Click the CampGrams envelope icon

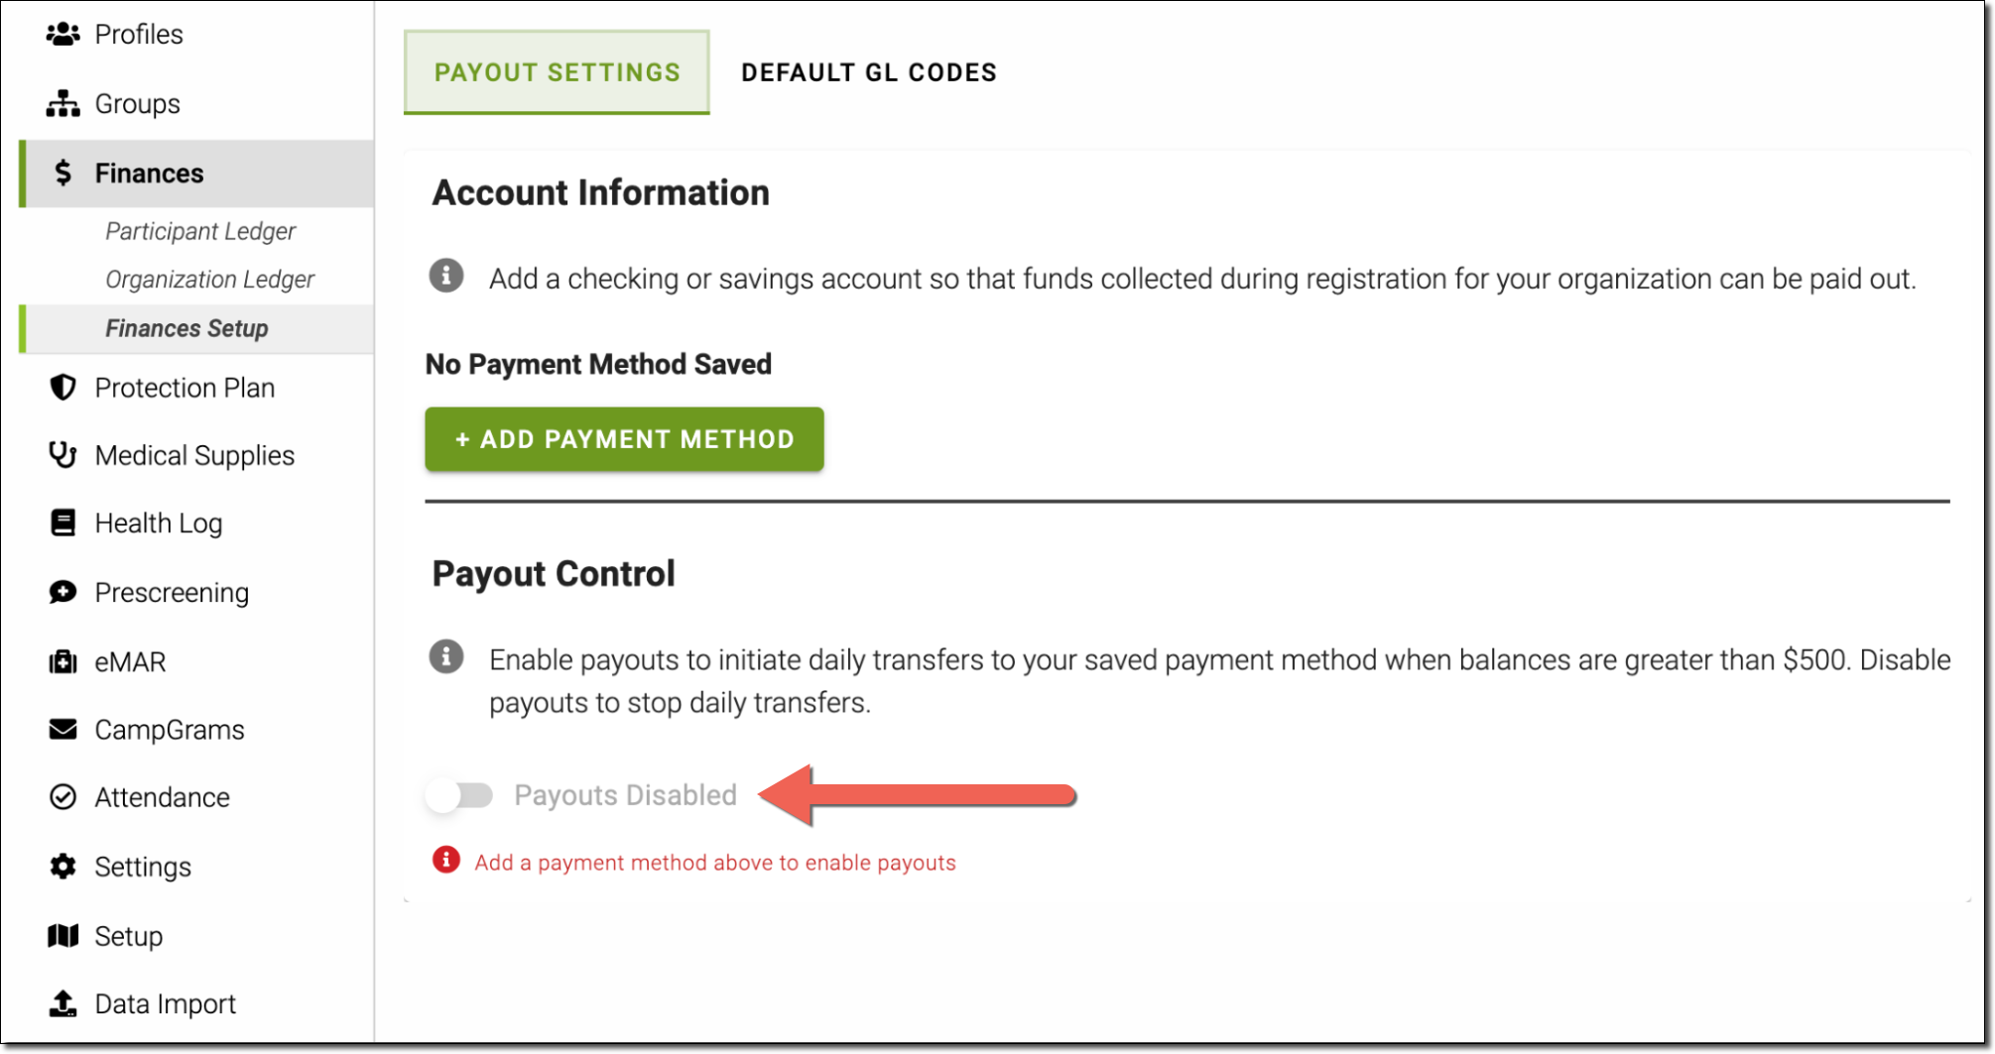click(62, 730)
